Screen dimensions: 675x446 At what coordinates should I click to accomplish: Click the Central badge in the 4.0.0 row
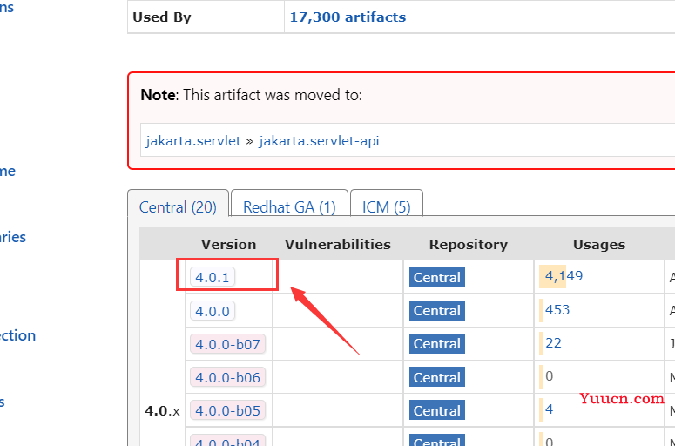click(437, 311)
